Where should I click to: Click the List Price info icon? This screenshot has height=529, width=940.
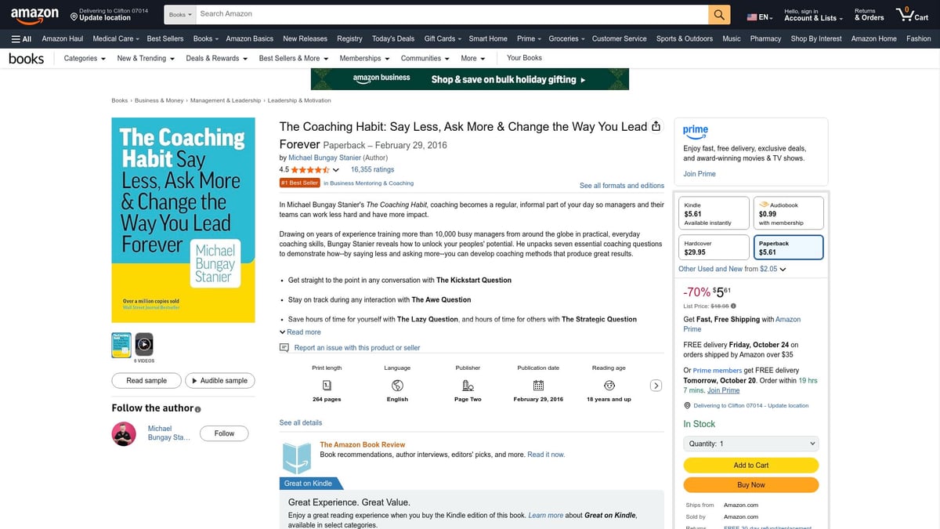click(x=733, y=306)
